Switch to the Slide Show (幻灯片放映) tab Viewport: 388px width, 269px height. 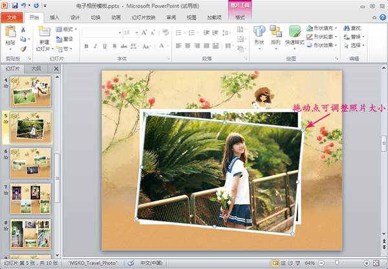(x=144, y=17)
